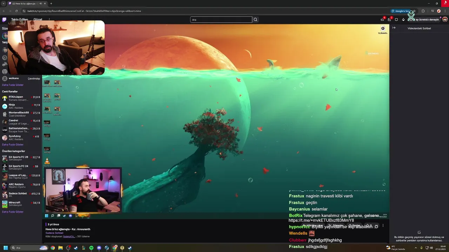This screenshot has height=252, width=449.
Task: Open Discord from the taskbar
Action: [99, 248]
